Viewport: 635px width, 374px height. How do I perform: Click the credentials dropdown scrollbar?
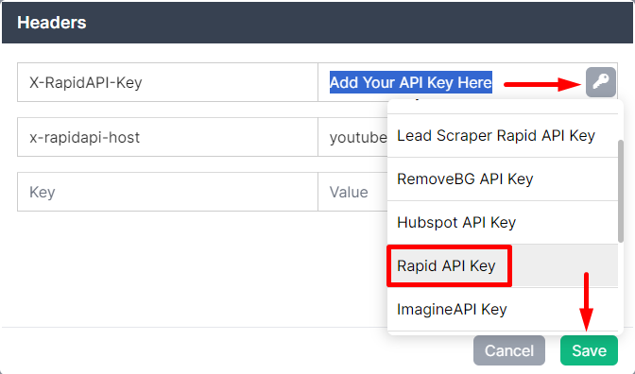pyautogui.click(x=621, y=191)
